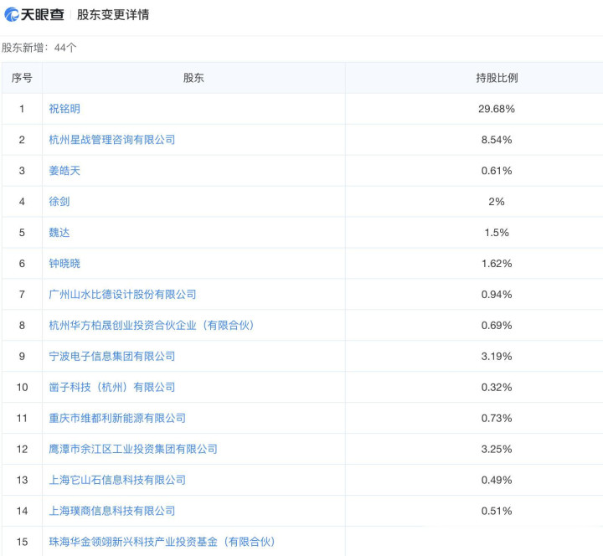This screenshot has width=603, height=556.
Task: Open shareholder 钟晓晓 link
Action: 64,264
